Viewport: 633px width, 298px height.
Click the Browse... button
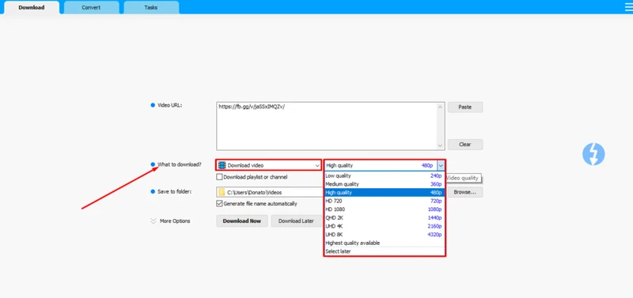click(x=464, y=192)
